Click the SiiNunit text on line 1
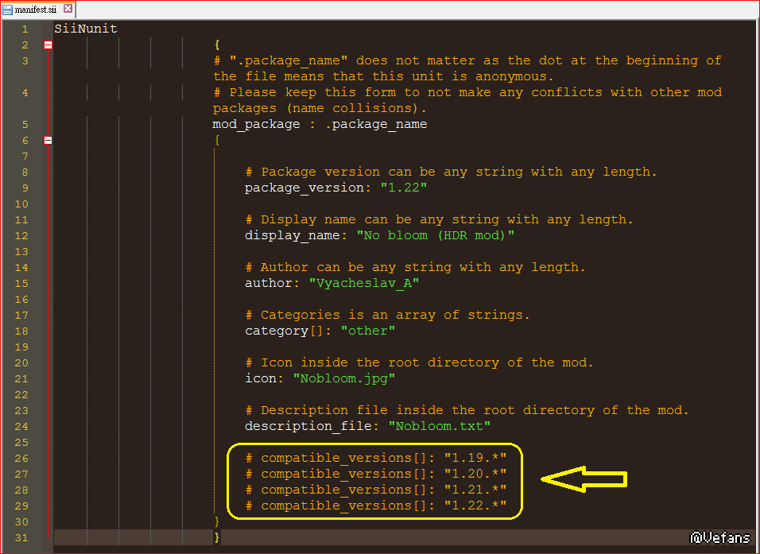The height and width of the screenshot is (554, 760). tap(86, 29)
